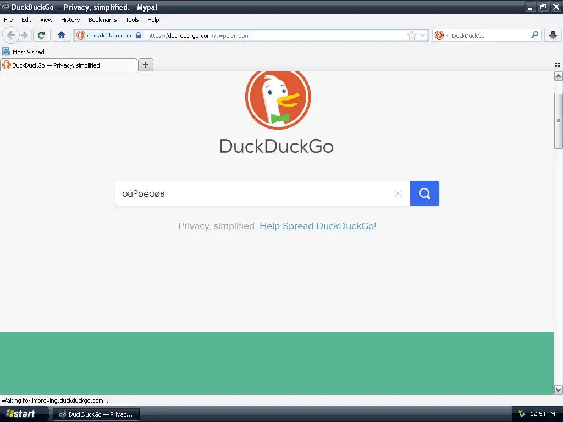Screen dimensions: 563x422
Task: Click the padlock security icon
Action: 139,35
